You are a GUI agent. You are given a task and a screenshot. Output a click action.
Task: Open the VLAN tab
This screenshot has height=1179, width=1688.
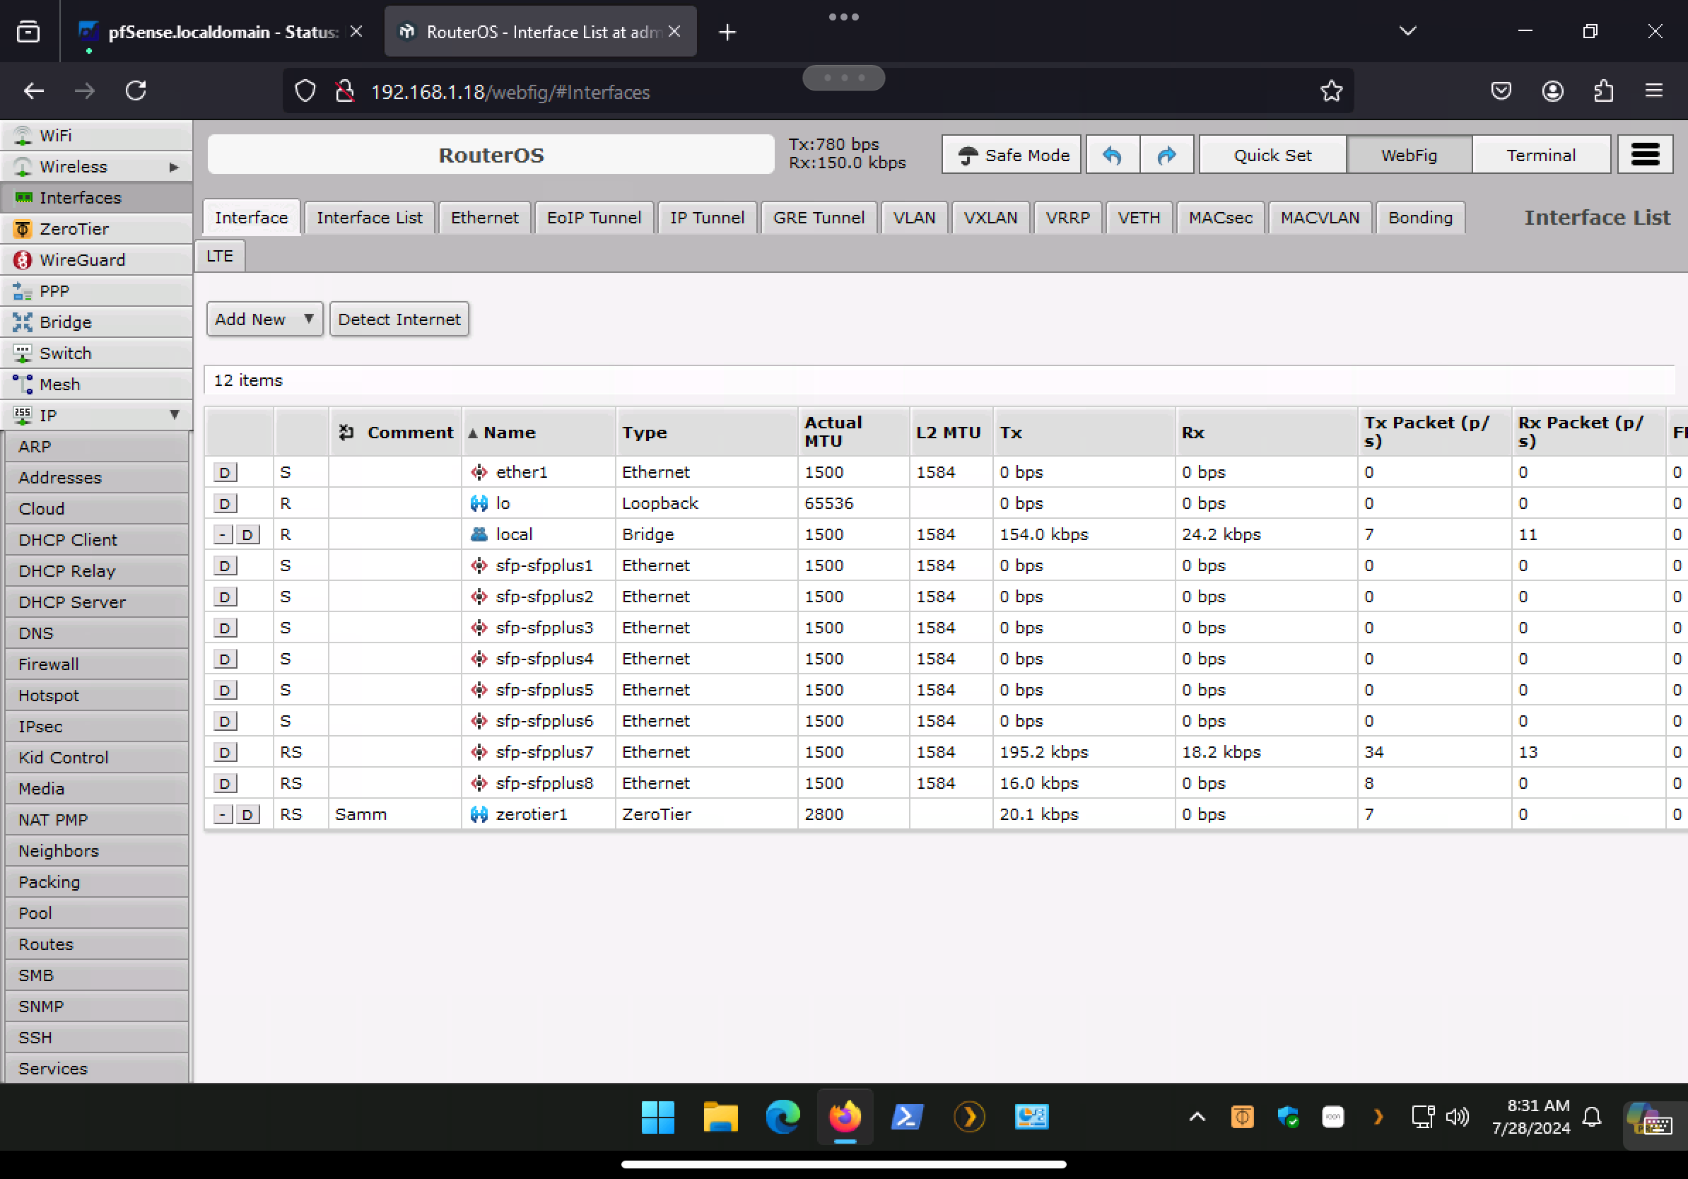[914, 218]
